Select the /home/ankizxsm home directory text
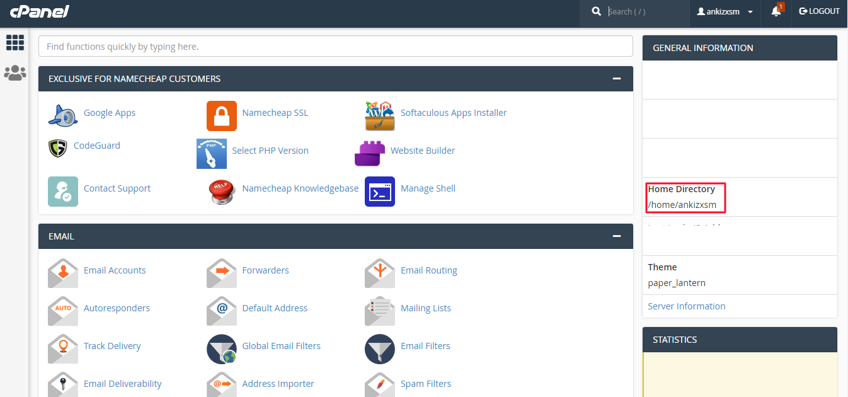The image size is (848, 397). tap(682, 205)
